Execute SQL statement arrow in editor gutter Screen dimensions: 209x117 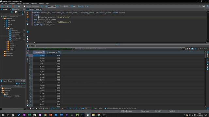click(27, 12)
